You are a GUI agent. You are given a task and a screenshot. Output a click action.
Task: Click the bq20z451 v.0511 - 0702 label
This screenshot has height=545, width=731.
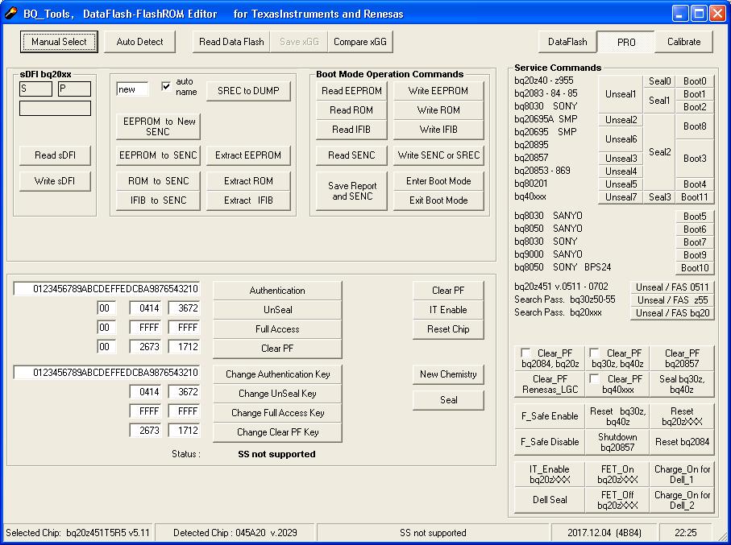click(561, 287)
